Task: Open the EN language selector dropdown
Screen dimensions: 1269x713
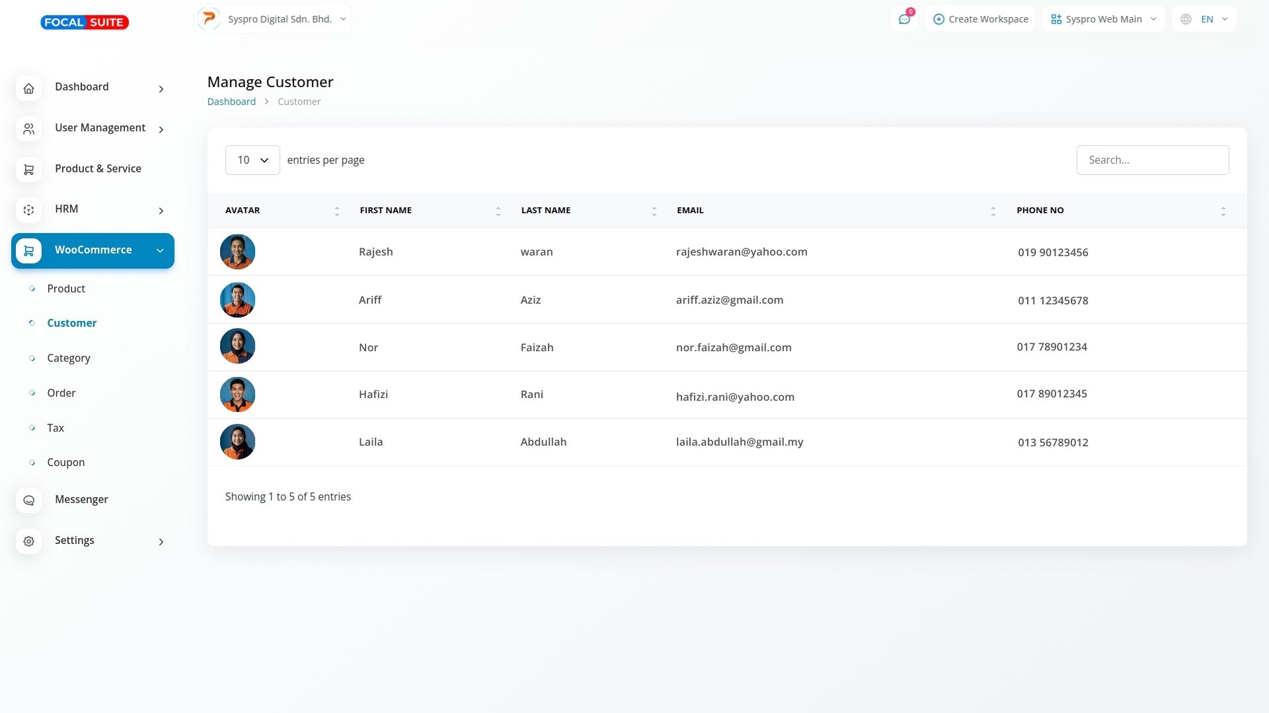Action: click(1204, 19)
